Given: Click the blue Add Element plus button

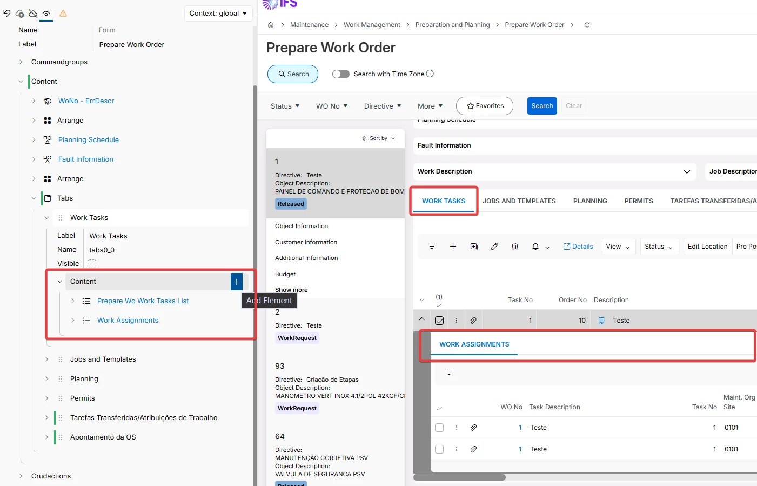Looking at the screenshot, I should tap(237, 282).
